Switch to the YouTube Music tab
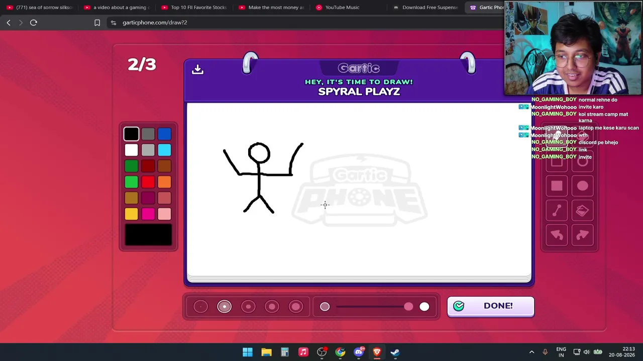The image size is (643, 361). (x=350, y=8)
